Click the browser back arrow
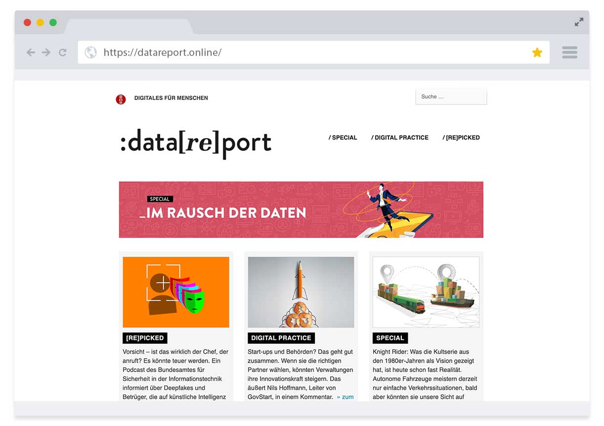The image size is (604, 426). tap(31, 52)
